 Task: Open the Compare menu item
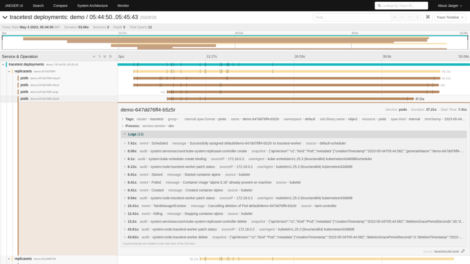60,6
